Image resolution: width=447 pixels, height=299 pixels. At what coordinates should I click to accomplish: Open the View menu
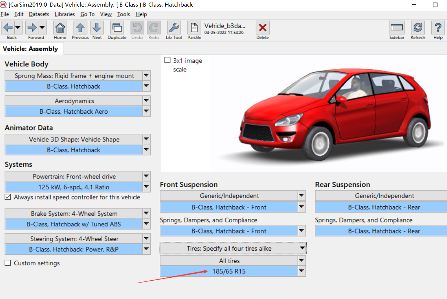(106, 14)
